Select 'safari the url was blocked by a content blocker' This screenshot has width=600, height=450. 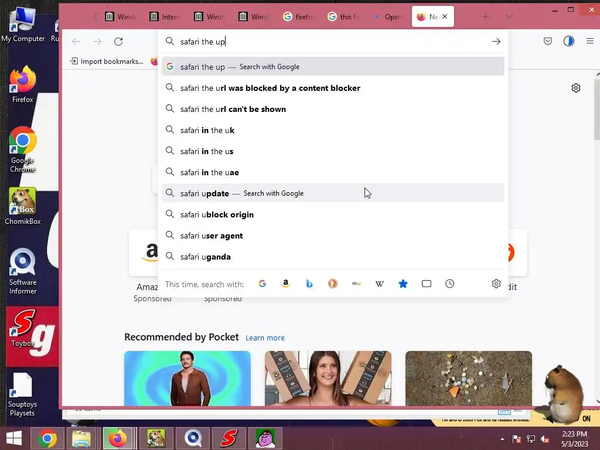tap(333, 88)
